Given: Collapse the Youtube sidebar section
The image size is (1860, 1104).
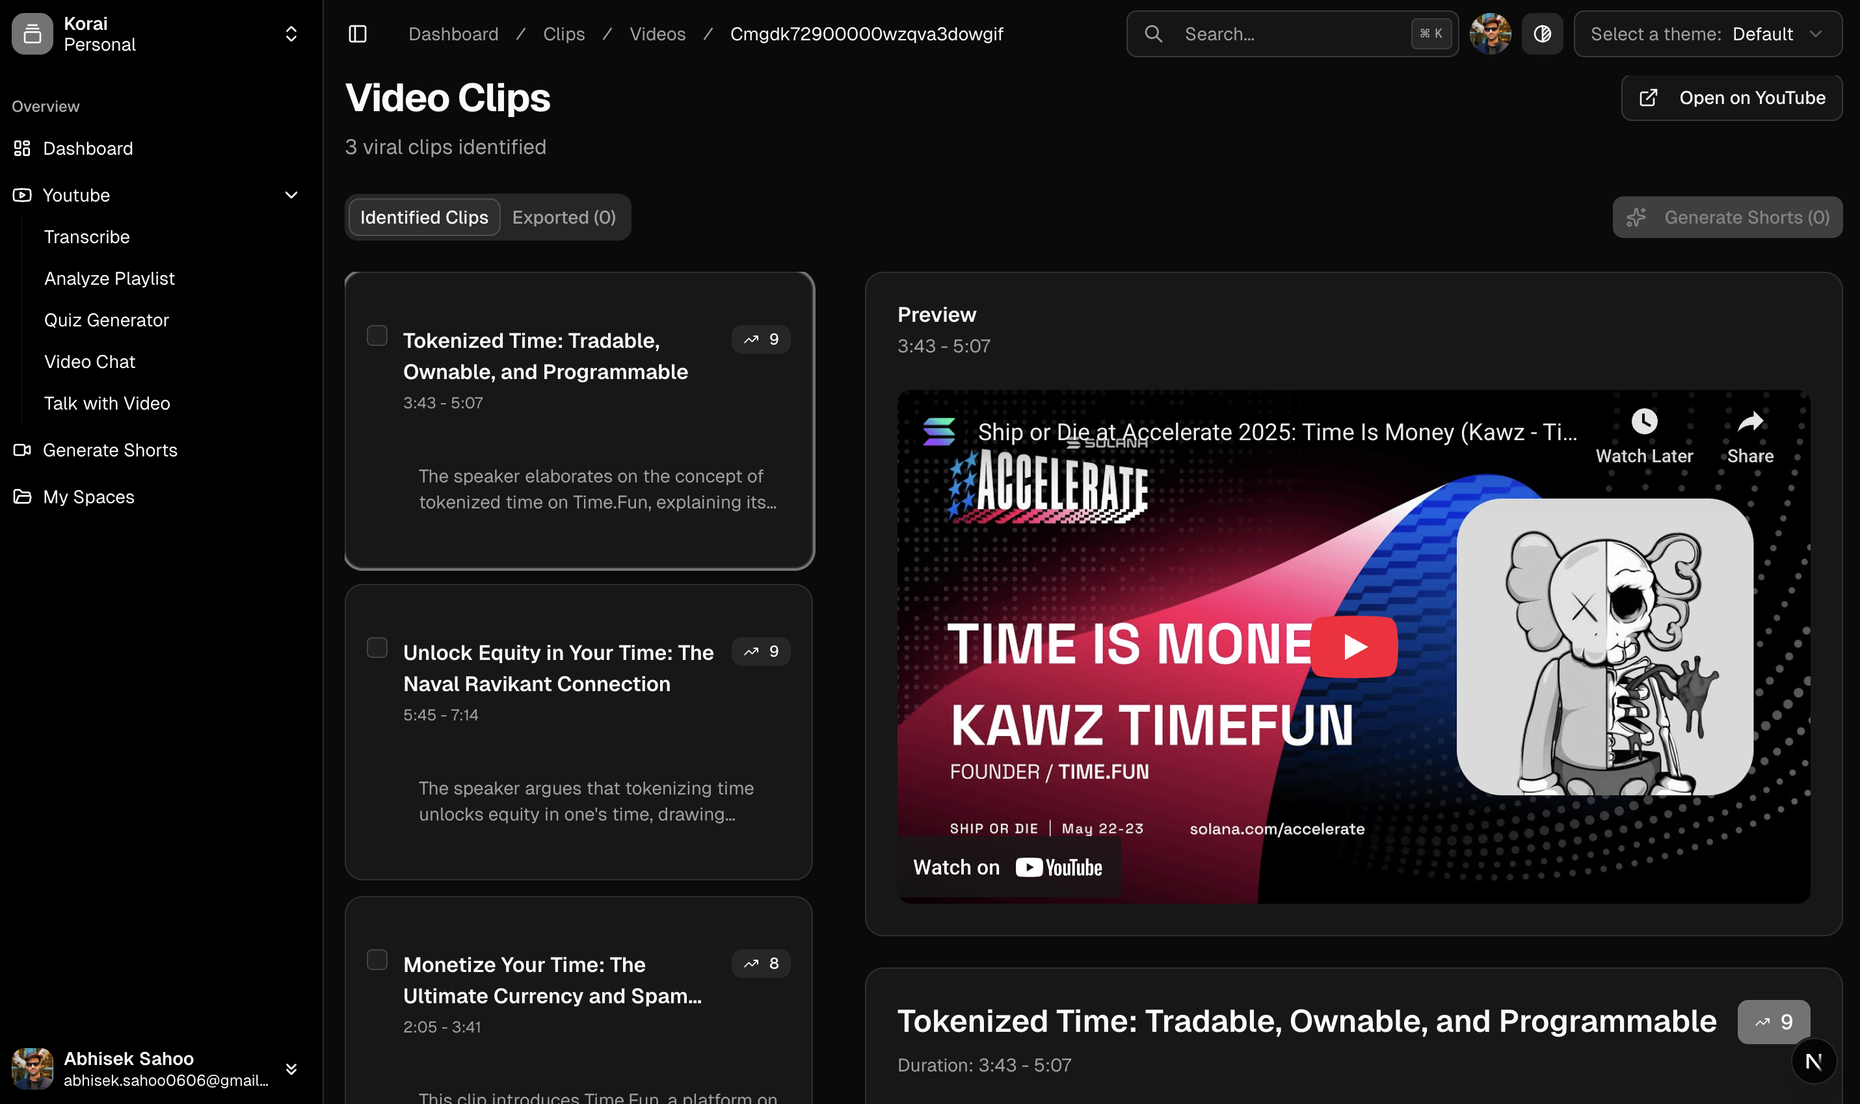Looking at the screenshot, I should [291, 195].
